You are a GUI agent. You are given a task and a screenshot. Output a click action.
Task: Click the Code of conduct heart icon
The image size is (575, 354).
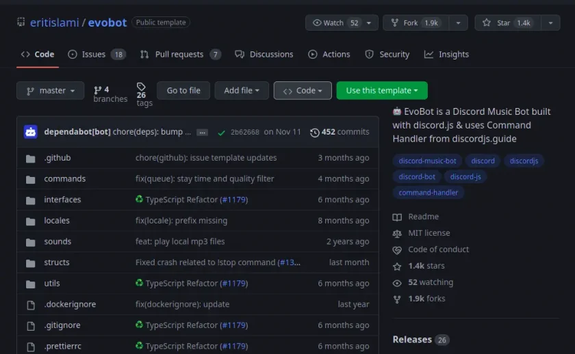pyautogui.click(x=397, y=250)
